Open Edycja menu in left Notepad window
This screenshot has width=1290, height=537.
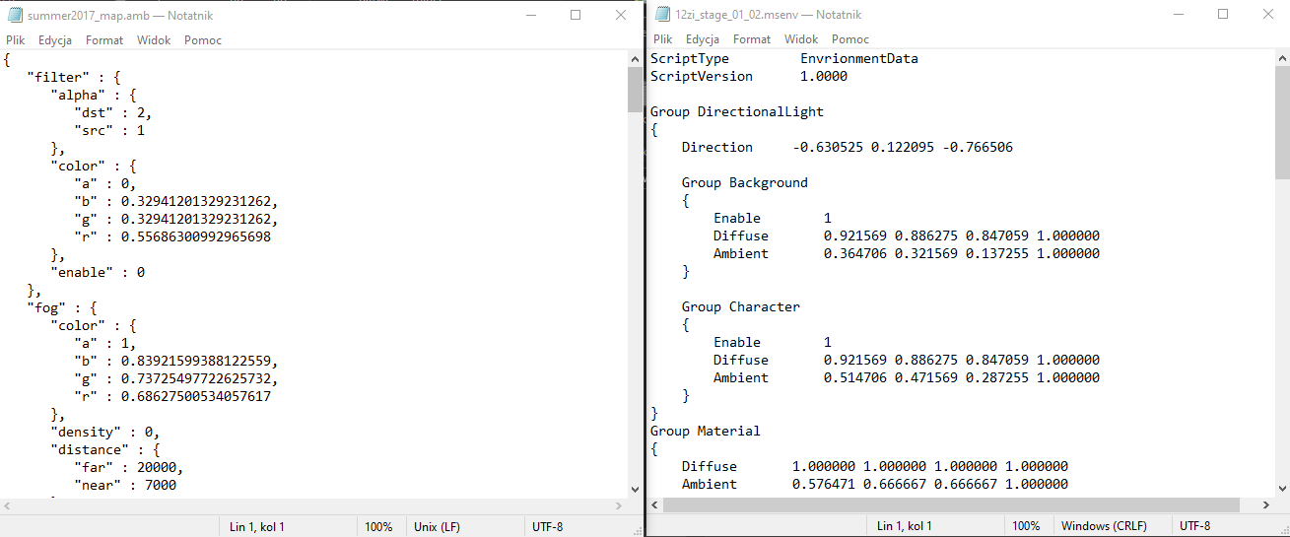point(55,40)
